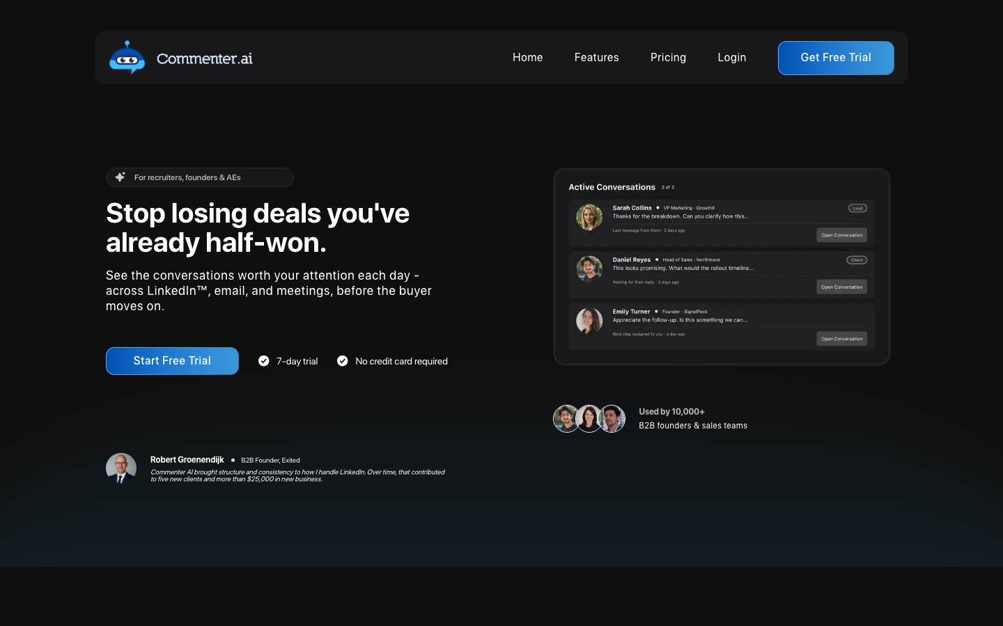Click Sarah Collins' avatar photo
The width and height of the screenshot is (1003, 626).
click(589, 217)
